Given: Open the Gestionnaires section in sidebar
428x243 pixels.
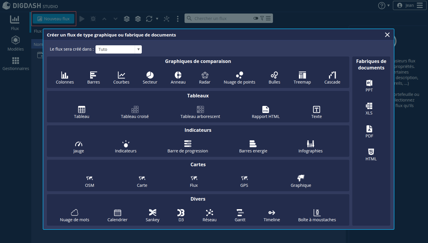Looking at the screenshot, I should coord(16,64).
